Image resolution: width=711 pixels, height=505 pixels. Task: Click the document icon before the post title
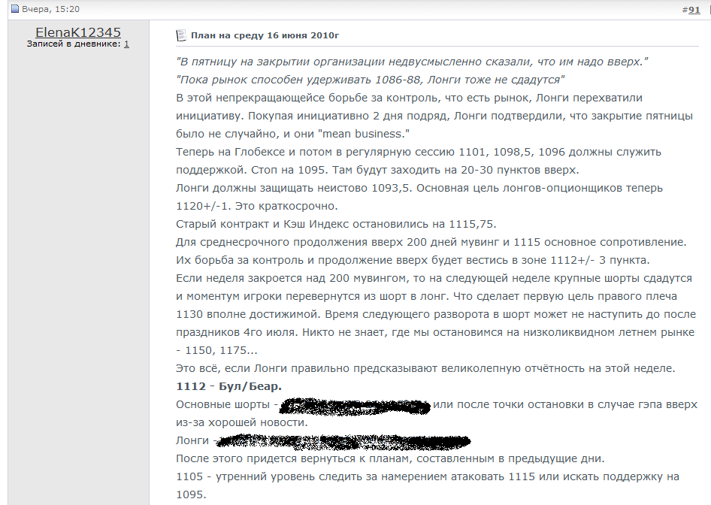pyautogui.click(x=180, y=35)
